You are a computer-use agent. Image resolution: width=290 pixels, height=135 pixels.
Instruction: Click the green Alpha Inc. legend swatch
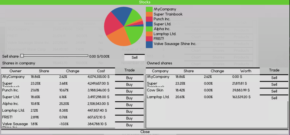(x=149, y=29)
